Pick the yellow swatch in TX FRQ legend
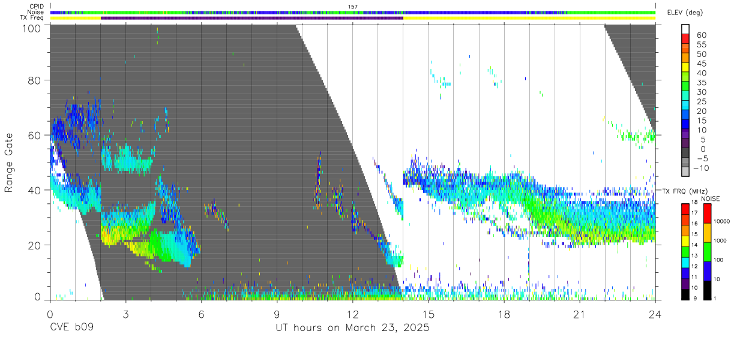This screenshot has width=737, height=340. (685, 240)
